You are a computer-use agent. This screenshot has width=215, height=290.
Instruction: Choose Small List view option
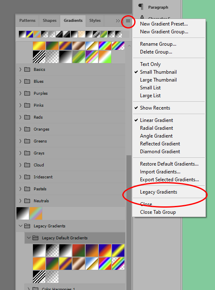click(150, 88)
